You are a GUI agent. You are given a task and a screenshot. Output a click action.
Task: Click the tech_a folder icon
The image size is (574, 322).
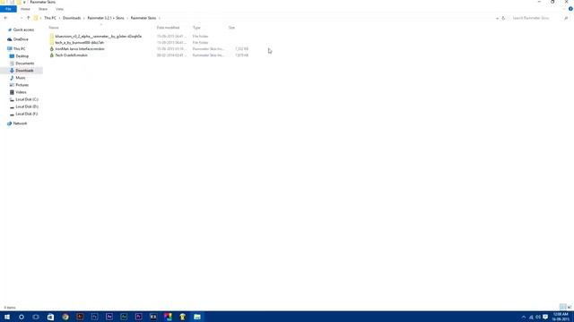[x=52, y=42]
